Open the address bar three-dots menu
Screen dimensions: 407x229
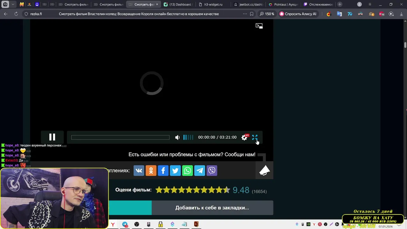click(x=245, y=14)
